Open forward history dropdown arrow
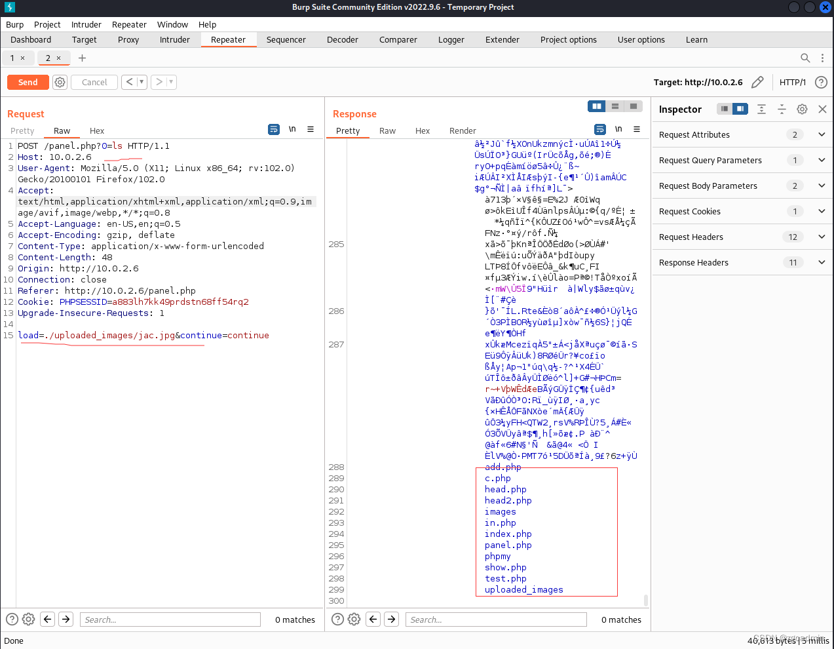The width and height of the screenshot is (834, 649). coord(171,82)
